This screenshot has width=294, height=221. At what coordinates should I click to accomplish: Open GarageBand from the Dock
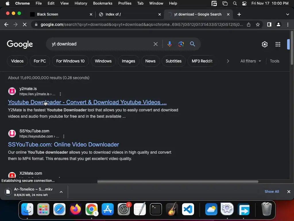tap(172, 209)
